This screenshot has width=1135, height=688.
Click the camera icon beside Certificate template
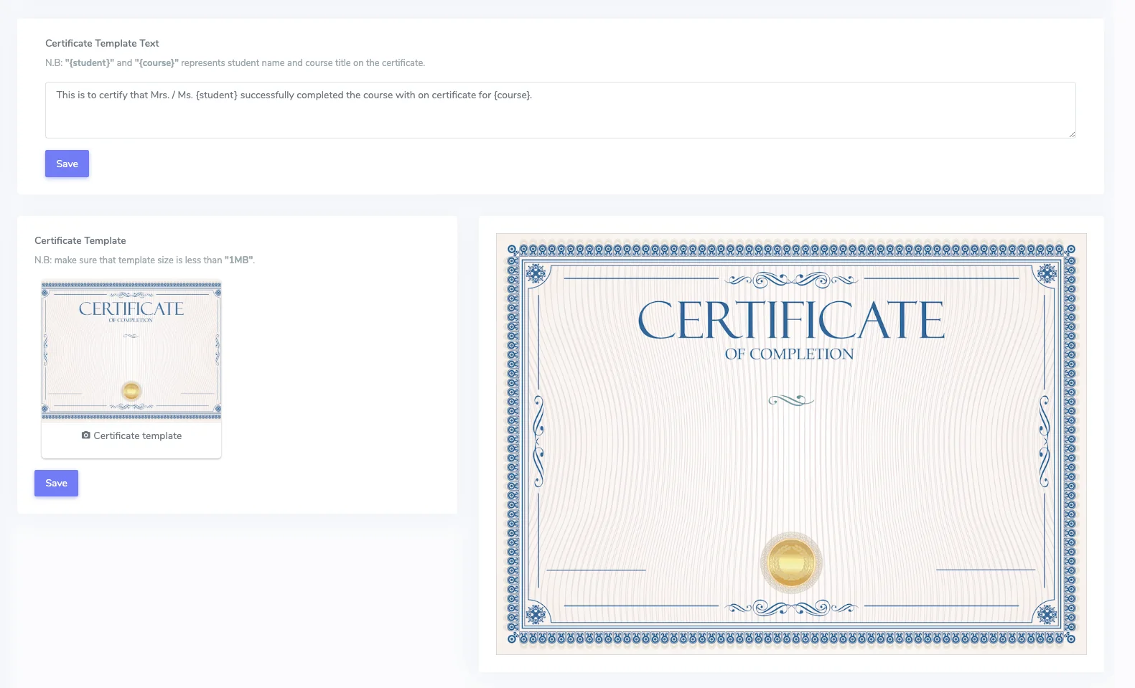pos(86,435)
